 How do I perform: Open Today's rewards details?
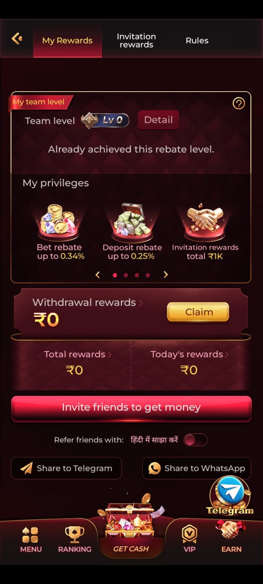point(189,354)
